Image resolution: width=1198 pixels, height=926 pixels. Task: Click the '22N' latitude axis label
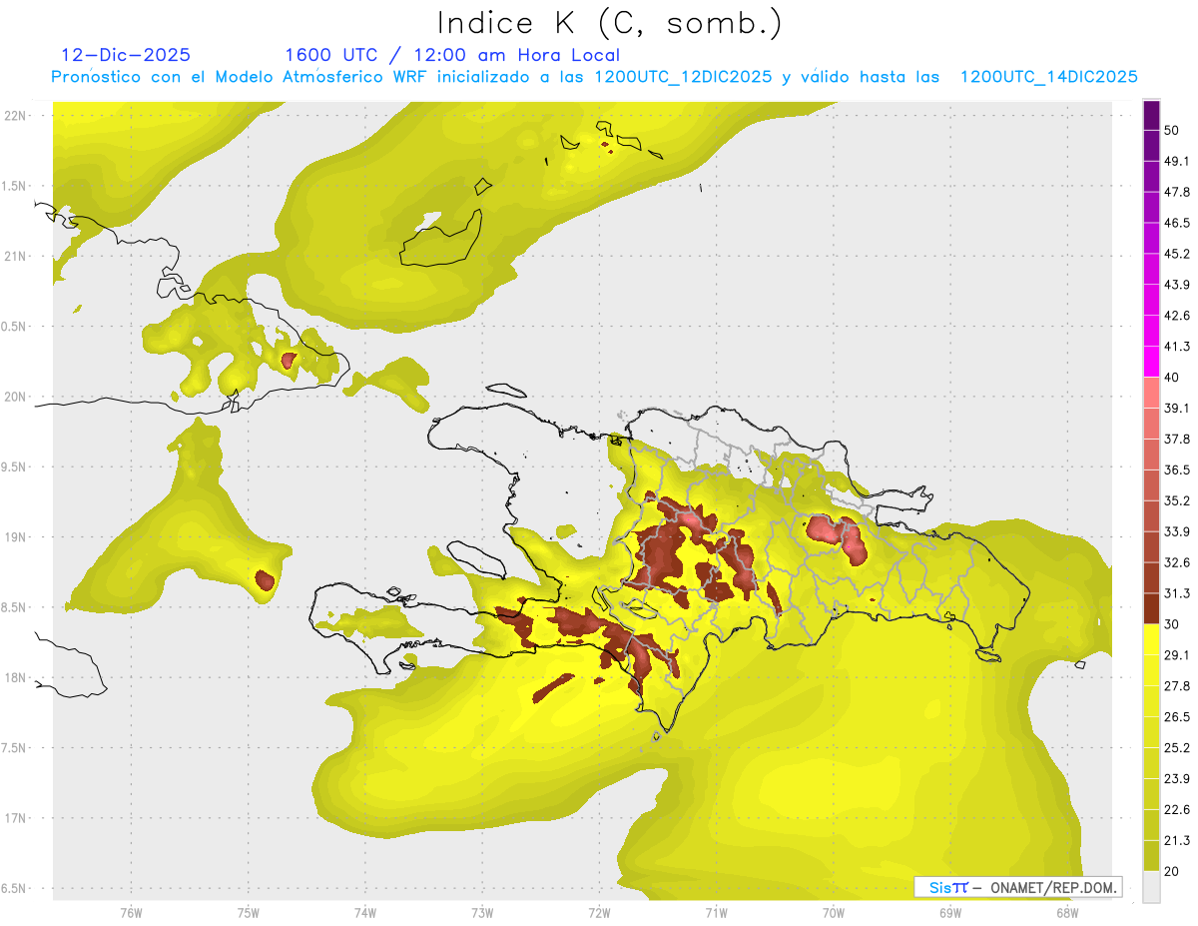click(x=16, y=116)
